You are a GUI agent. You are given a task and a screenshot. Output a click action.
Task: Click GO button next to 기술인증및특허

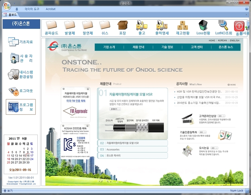click(x=202, y=132)
